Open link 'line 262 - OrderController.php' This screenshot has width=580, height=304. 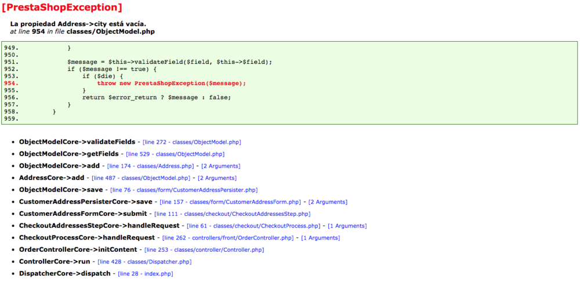(x=228, y=238)
